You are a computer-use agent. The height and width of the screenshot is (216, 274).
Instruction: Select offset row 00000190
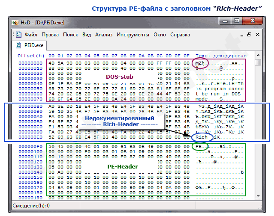[x=30, y=198]
